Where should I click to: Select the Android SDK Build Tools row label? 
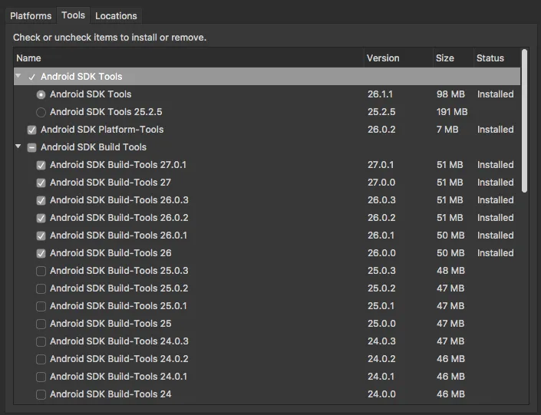94,147
